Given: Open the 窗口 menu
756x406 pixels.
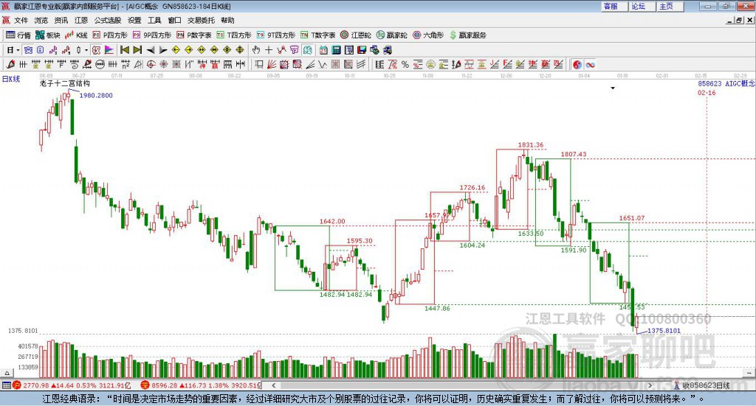Looking at the screenshot, I should (x=174, y=20).
